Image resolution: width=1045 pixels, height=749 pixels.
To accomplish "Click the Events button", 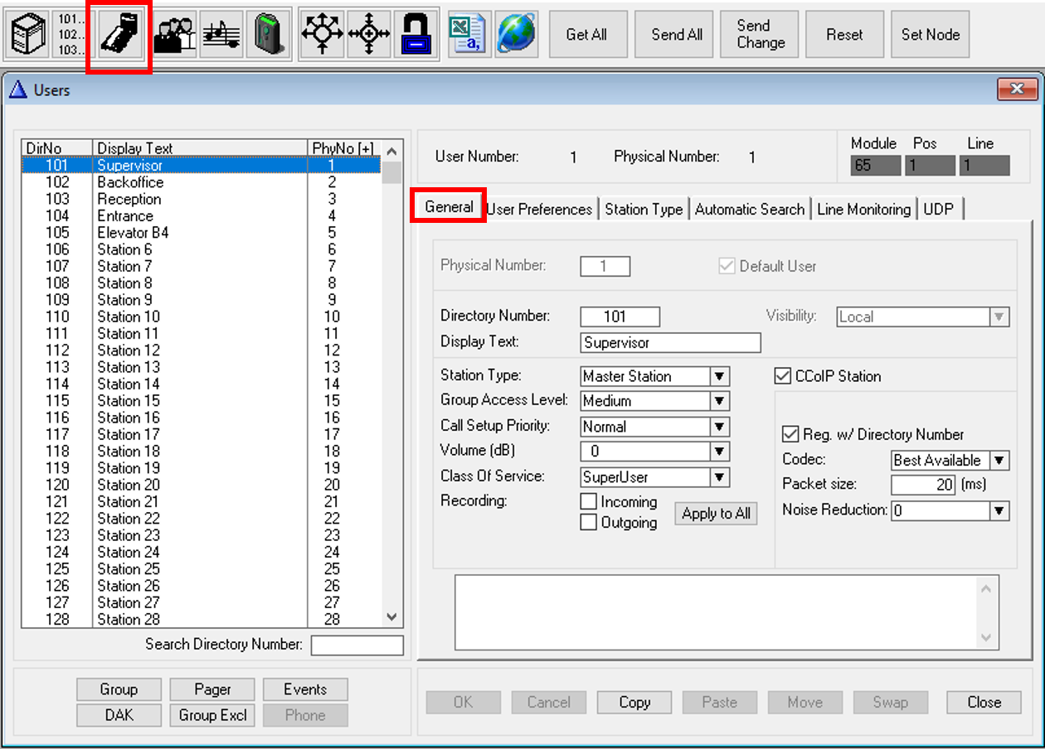I will pos(305,689).
